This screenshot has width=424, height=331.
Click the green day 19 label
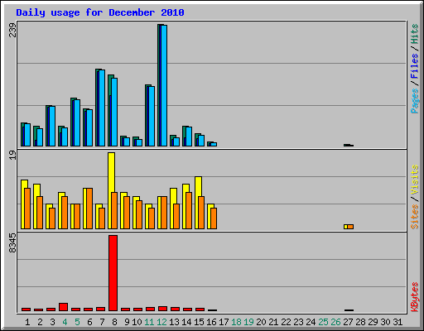[x=248, y=322]
